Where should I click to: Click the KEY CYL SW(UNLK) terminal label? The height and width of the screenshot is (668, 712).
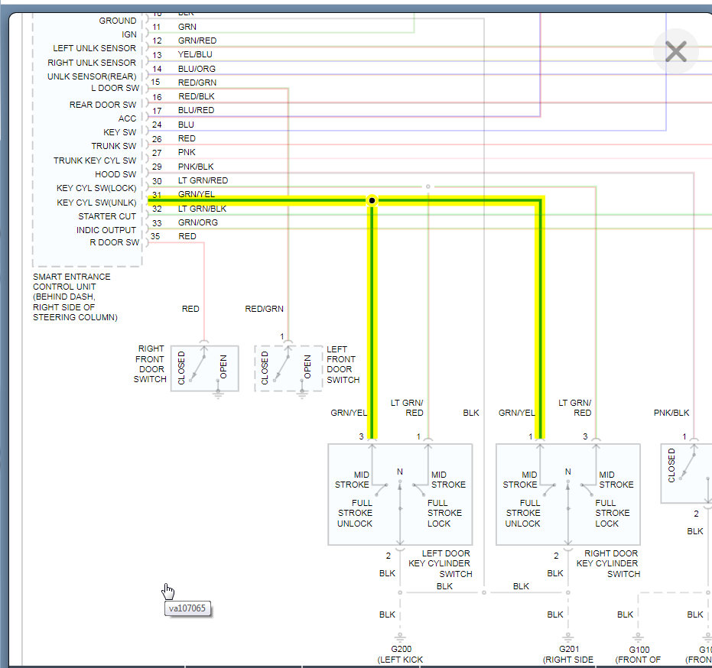pos(96,203)
